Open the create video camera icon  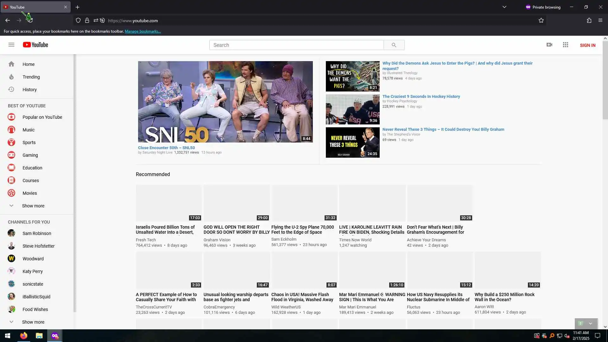[x=549, y=45]
